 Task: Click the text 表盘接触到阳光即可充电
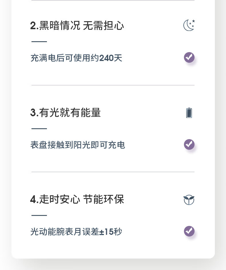[x=78, y=145]
